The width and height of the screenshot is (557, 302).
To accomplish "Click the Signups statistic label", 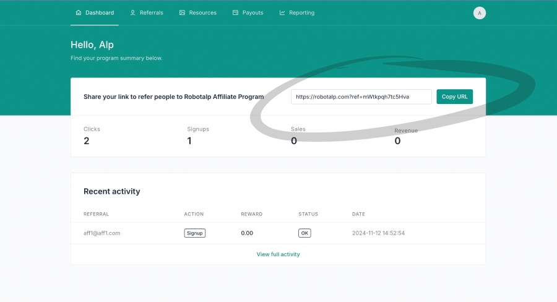I will [198, 129].
